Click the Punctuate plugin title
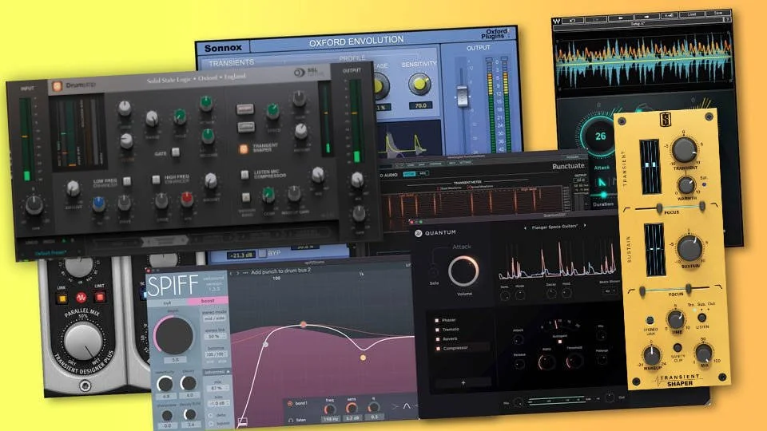 click(x=568, y=166)
